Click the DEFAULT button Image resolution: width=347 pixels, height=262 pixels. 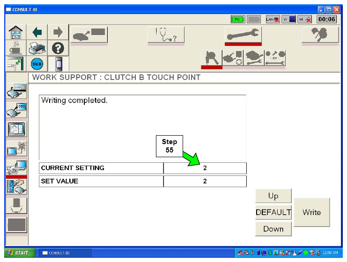pos(273,212)
